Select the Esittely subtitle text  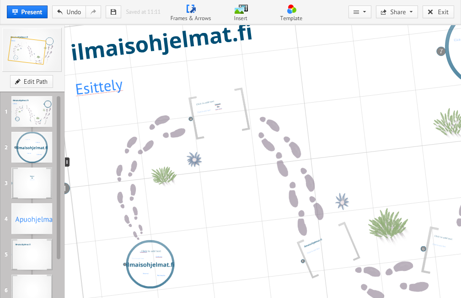pyautogui.click(x=99, y=87)
